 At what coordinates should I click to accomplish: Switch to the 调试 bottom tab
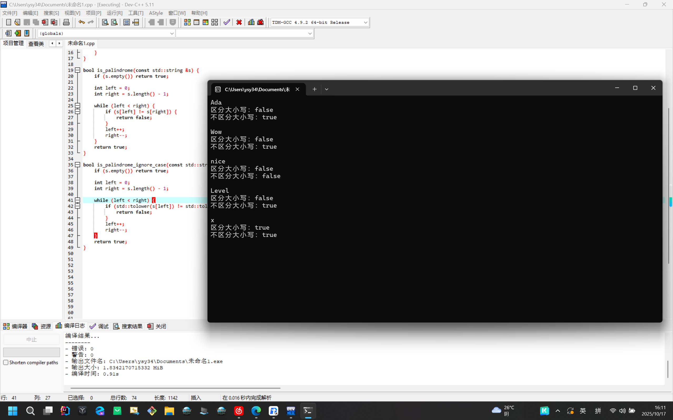(x=99, y=326)
